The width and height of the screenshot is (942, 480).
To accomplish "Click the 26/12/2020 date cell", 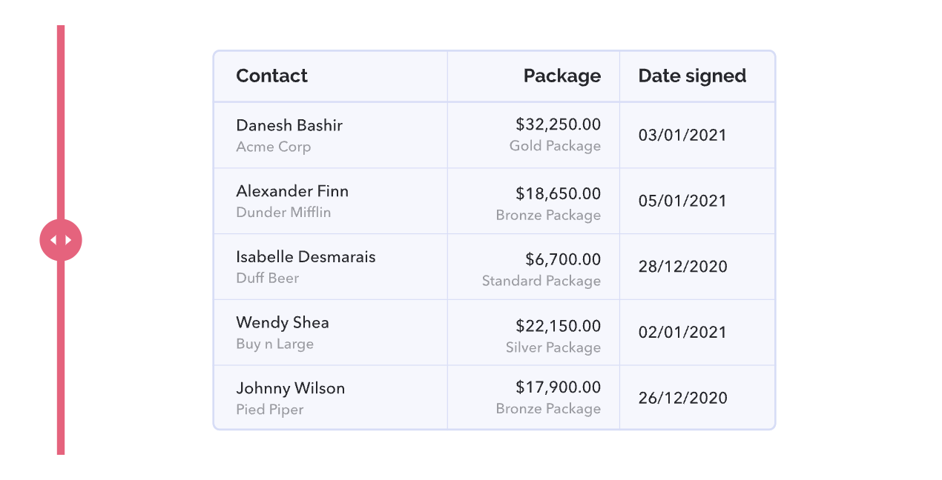I will point(697,398).
